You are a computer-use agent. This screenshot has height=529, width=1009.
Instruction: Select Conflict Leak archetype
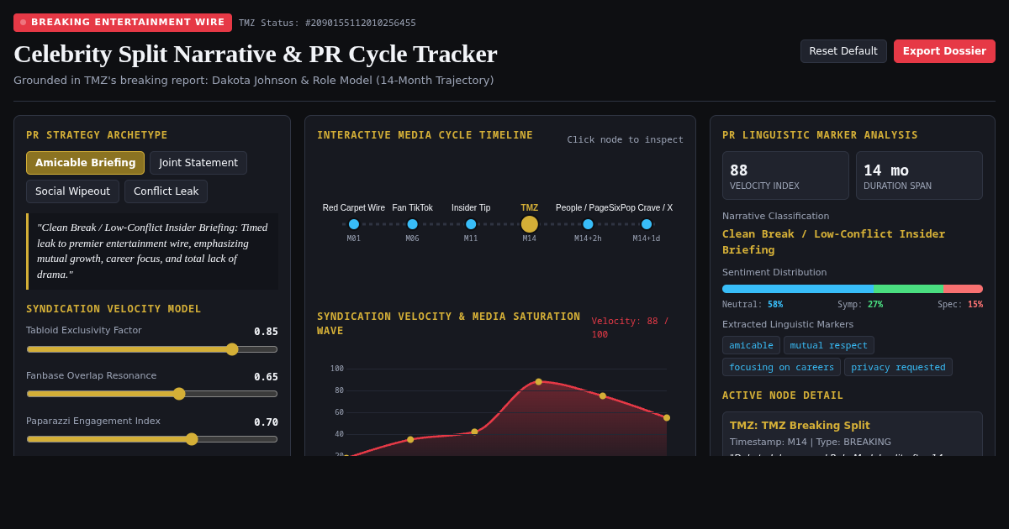pyautogui.click(x=166, y=191)
